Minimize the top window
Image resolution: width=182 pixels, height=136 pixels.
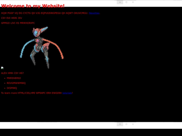pyautogui.click(x=120, y=2)
